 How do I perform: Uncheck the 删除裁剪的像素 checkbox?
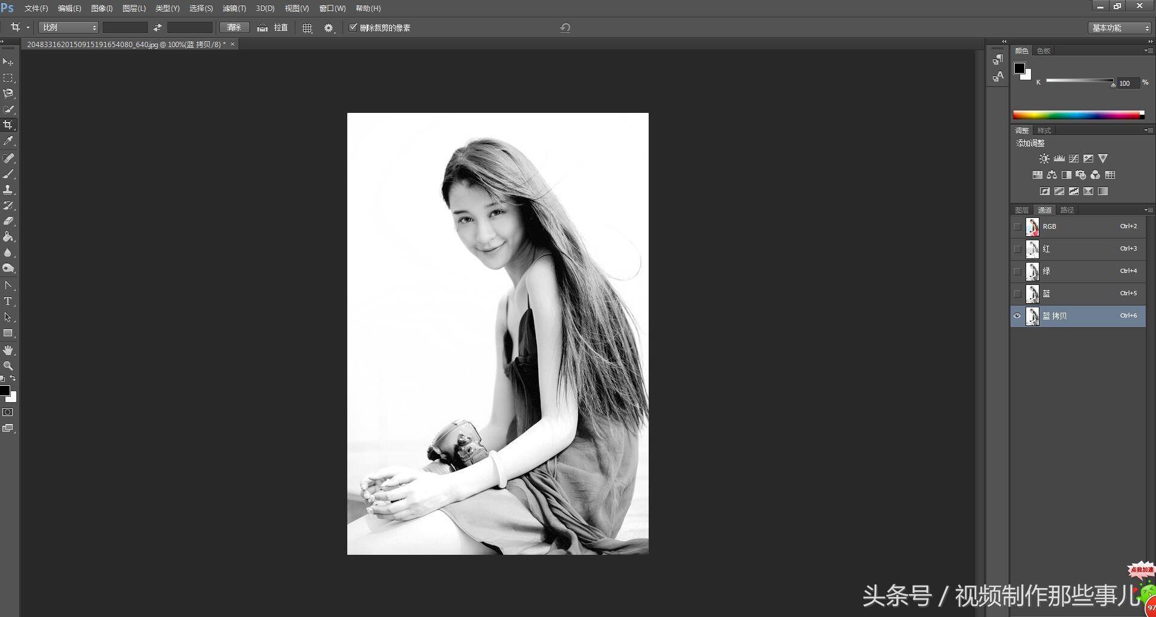click(x=353, y=28)
